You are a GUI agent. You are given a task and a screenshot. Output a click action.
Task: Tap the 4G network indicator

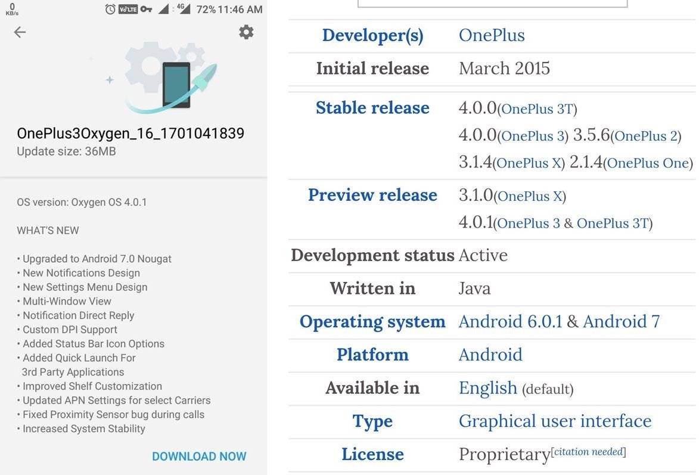tap(181, 8)
